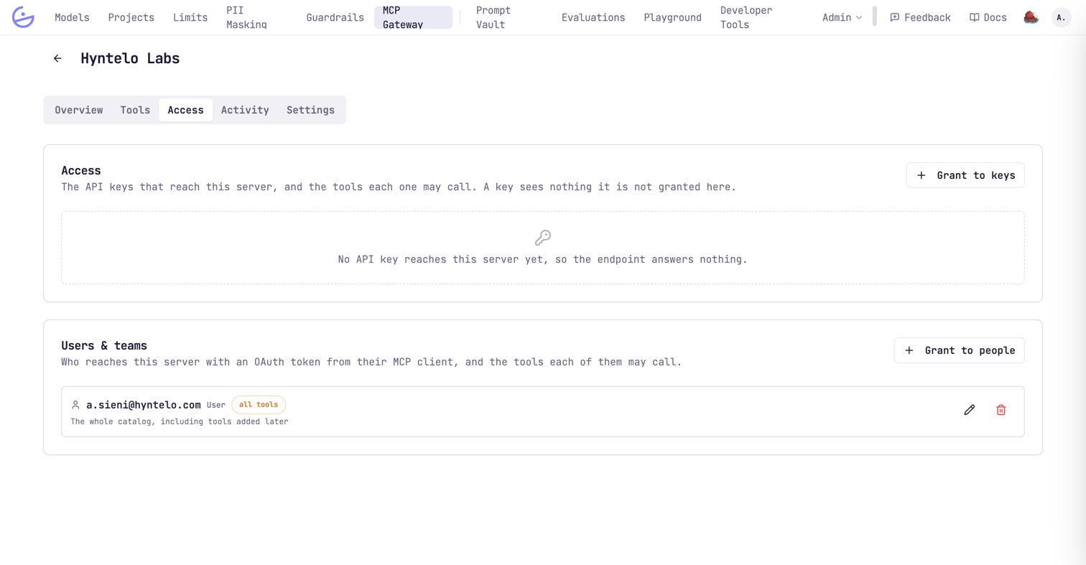Viewport: 1086px width, 565px height.
Task: Open the Models page
Action: pyautogui.click(x=72, y=17)
